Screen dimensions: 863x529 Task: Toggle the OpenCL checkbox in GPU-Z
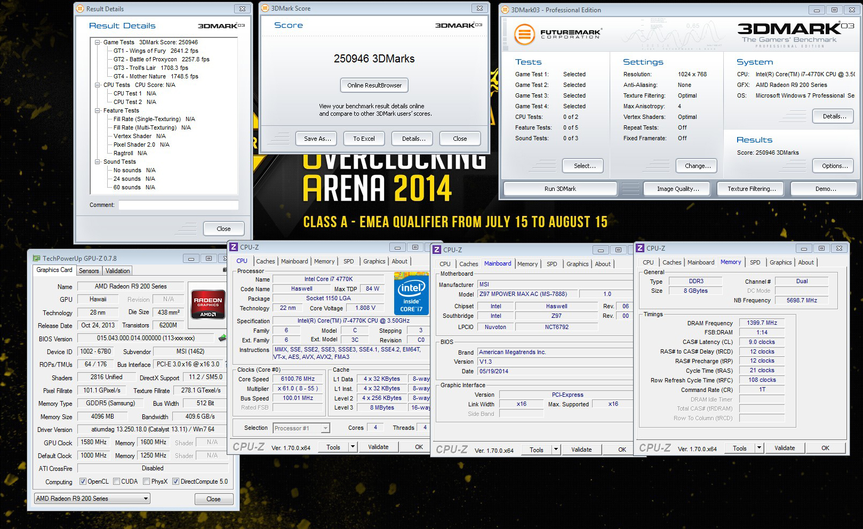tap(83, 482)
